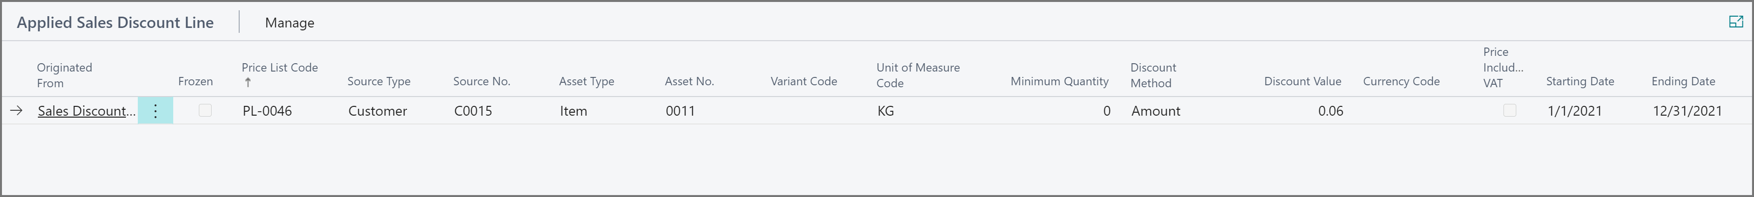Click the 1/1/2021 starting date cell
Image resolution: width=1754 pixels, height=197 pixels.
(1574, 111)
